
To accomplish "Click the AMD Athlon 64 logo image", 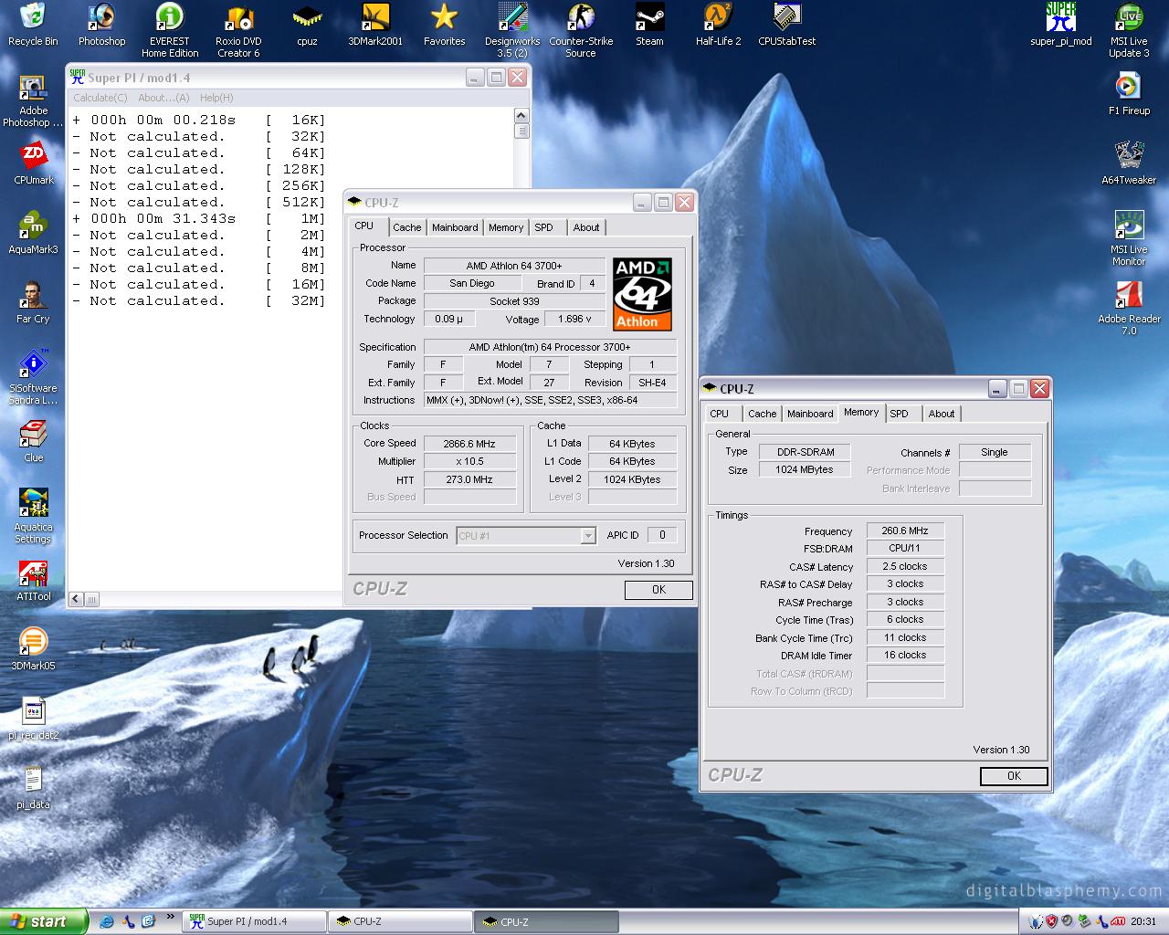I will tap(643, 294).
